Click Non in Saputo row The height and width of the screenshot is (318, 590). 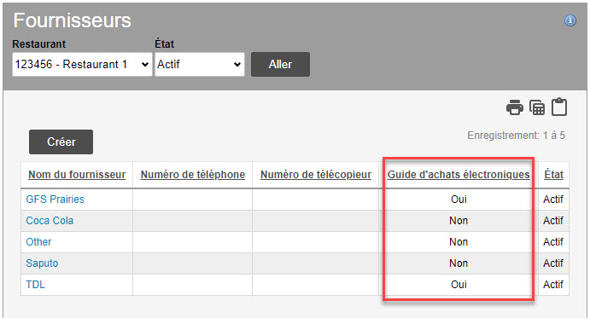[459, 263]
